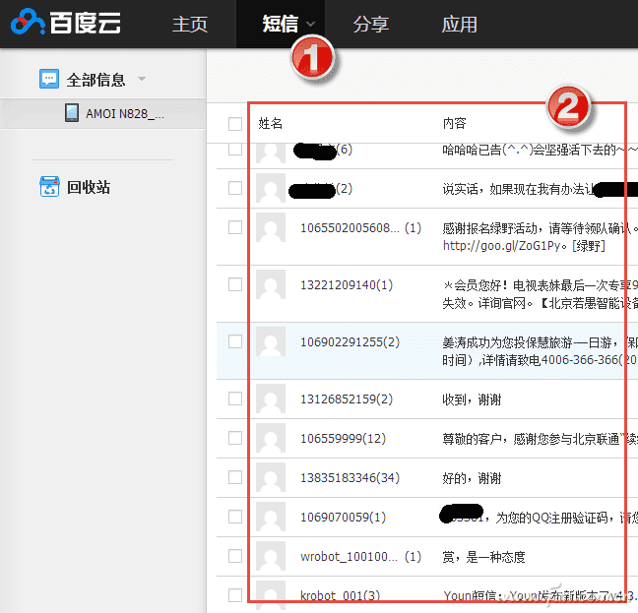Select the AMOI N828_... device
The width and height of the screenshot is (638, 613).
pyautogui.click(x=124, y=113)
